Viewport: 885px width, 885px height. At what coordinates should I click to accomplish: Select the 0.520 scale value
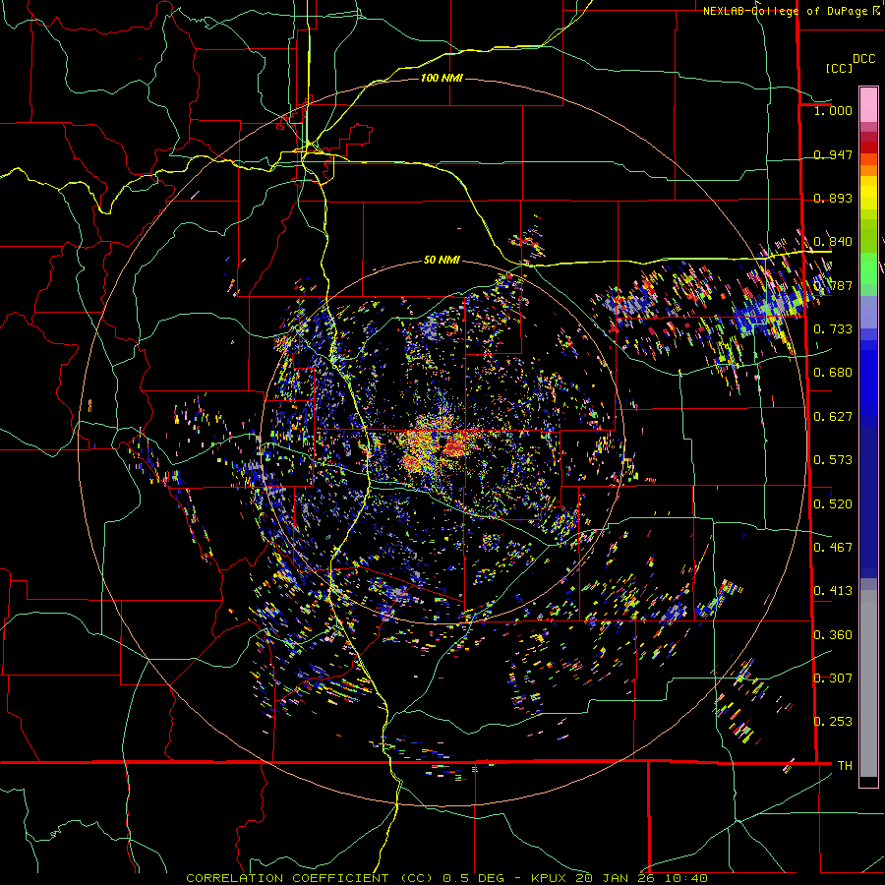[x=833, y=504]
